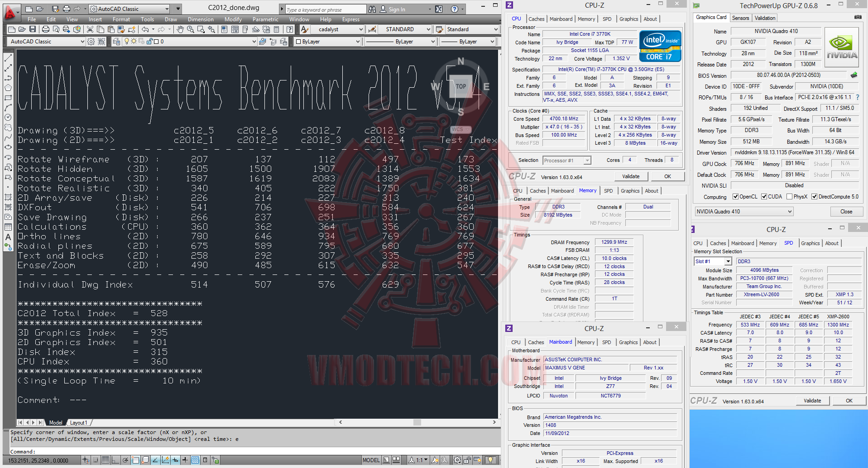Image resolution: width=868 pixels, height=468 pixels.
Task: Click the GPU-Z BIOS save chip icon
Action: pyautogui.click(x=854, y=75)
